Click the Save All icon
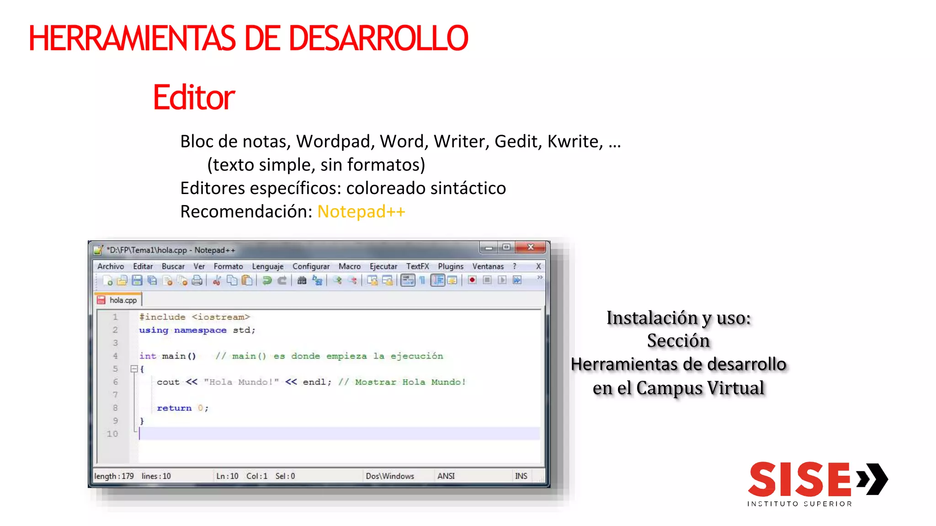 click(x=152, y=280)
